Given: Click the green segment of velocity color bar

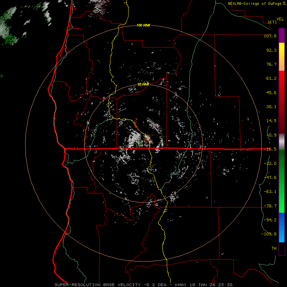Looking at the screenshot, I should tap(282, 181).
